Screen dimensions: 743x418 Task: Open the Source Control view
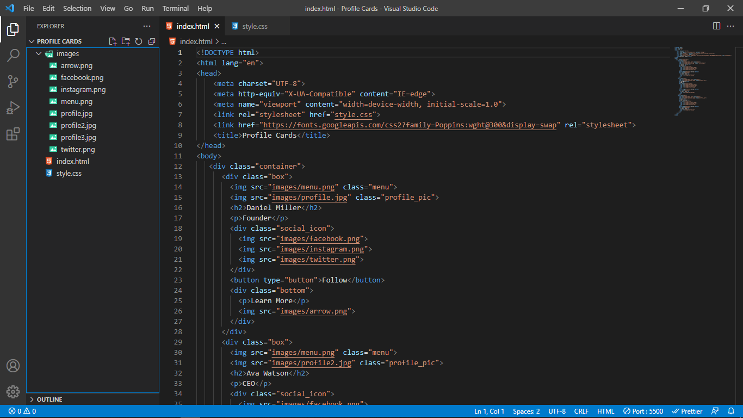(x=13, y=81)
